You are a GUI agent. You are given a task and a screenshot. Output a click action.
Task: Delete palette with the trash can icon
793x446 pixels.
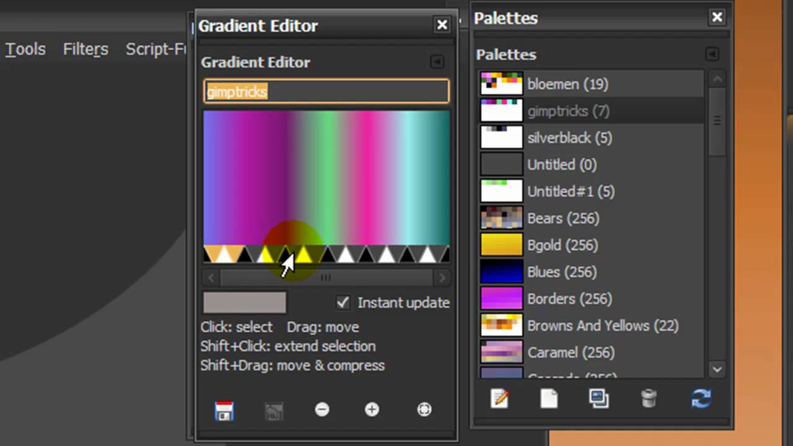(x=649, y=398)
